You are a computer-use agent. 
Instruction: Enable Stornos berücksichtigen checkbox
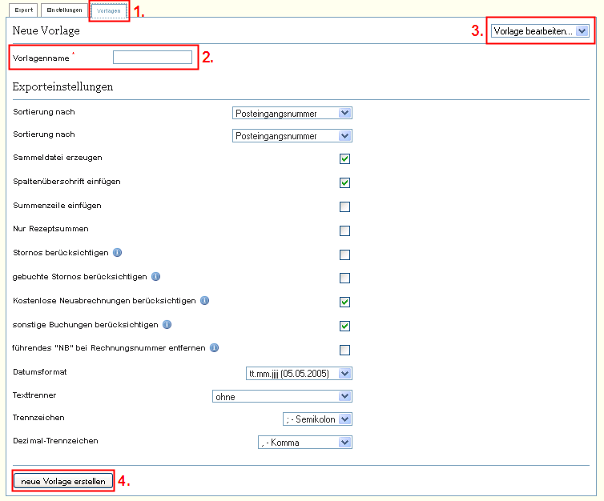(x=344, y=255)
